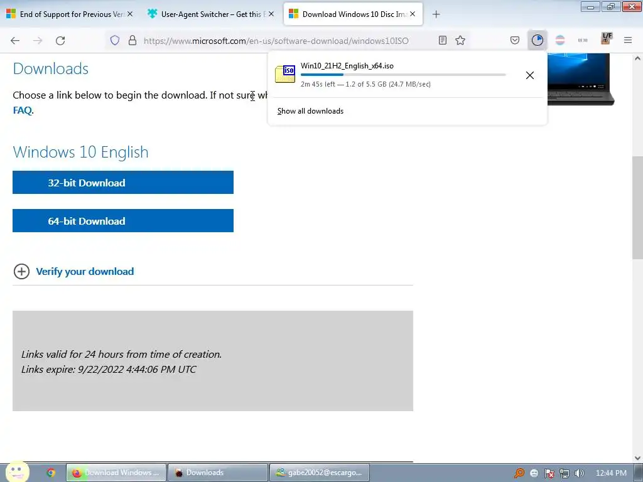The image size is (643, 482).
Task: Open the FAQ link
Action: click(22, 110)
